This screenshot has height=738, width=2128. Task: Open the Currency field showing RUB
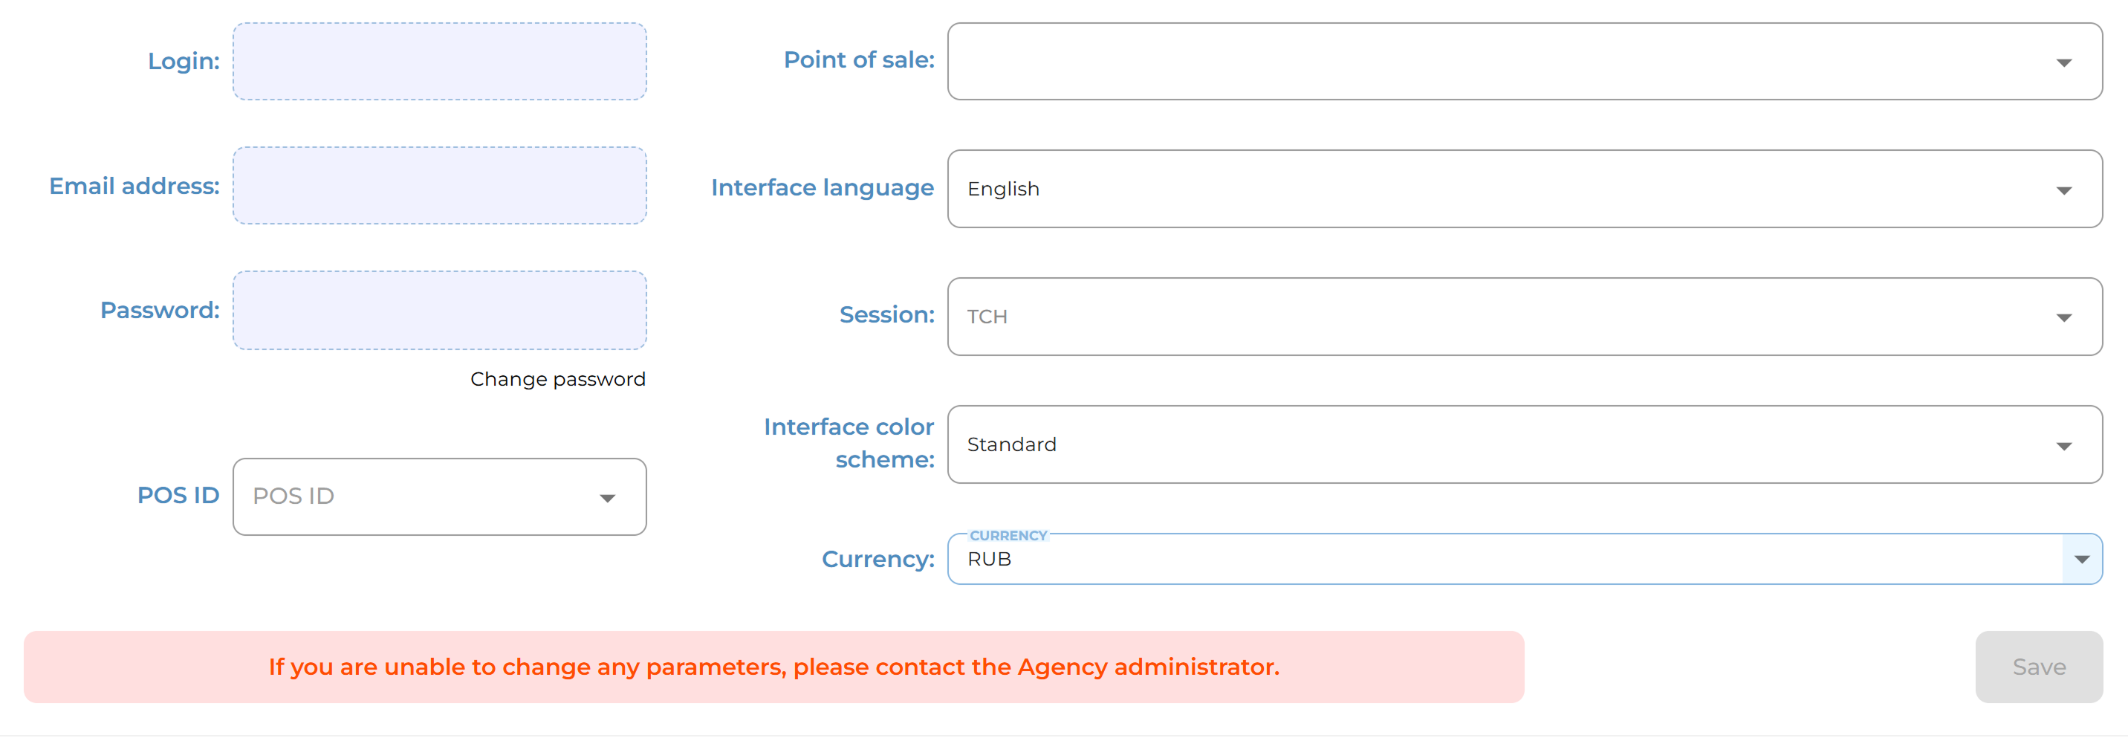[x=1487, y=560]
